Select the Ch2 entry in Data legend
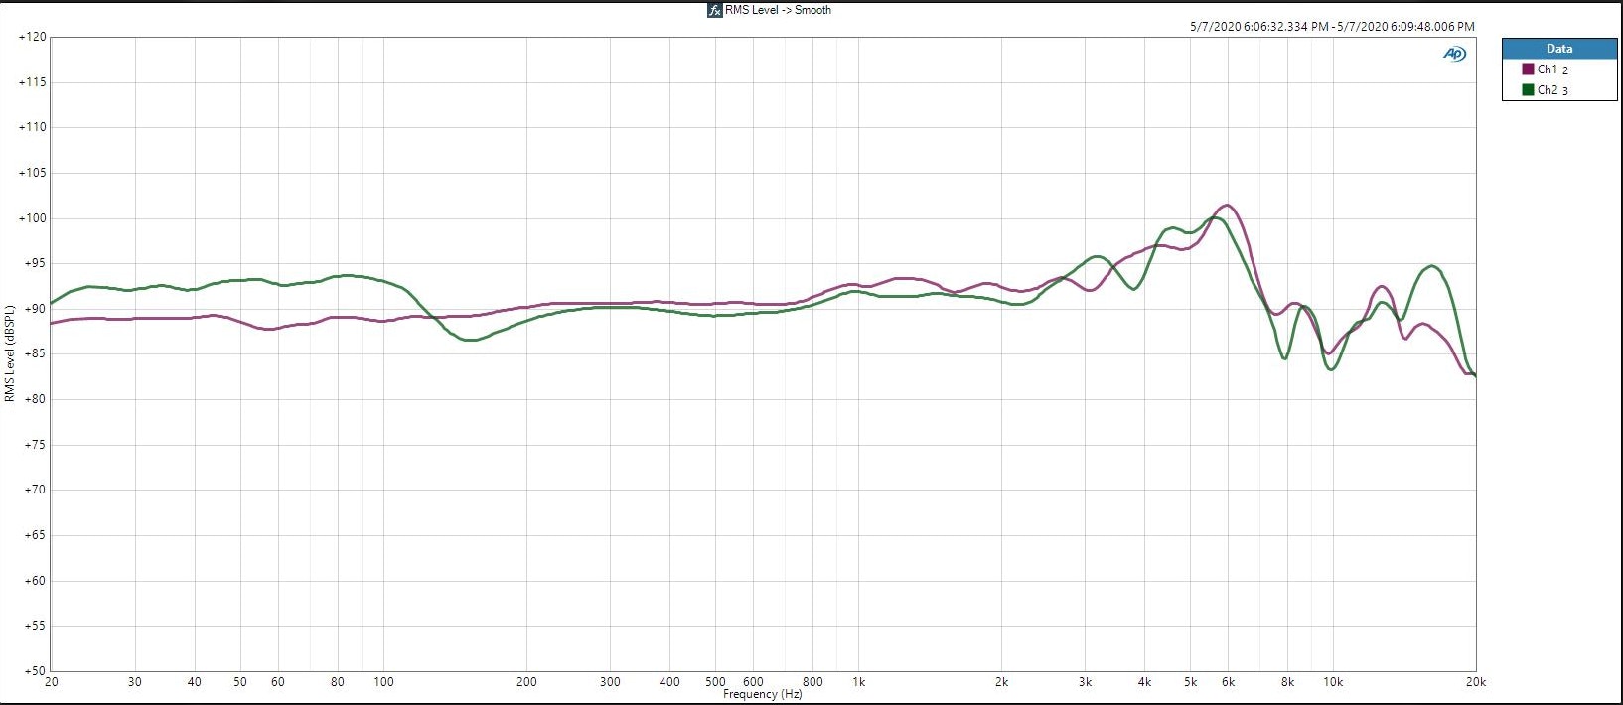Viewport: 1623px width, 705px height. [x=1551, y=90]
